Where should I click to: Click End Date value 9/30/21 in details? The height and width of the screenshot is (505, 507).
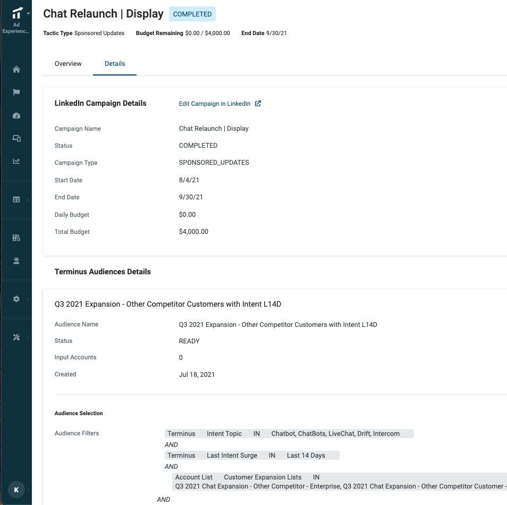coord(191,197)
